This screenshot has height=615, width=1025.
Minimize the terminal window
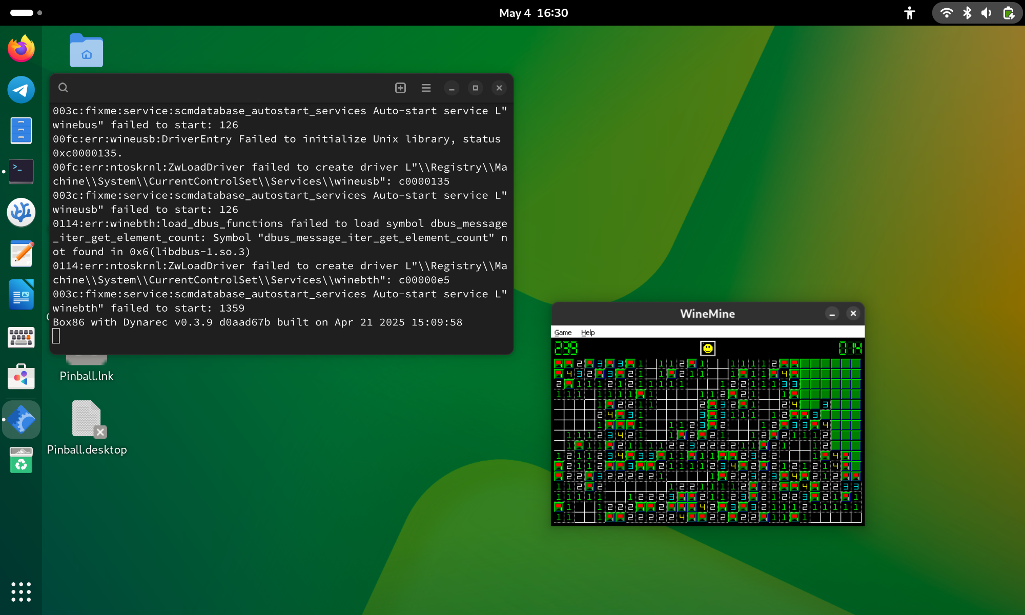452,88
